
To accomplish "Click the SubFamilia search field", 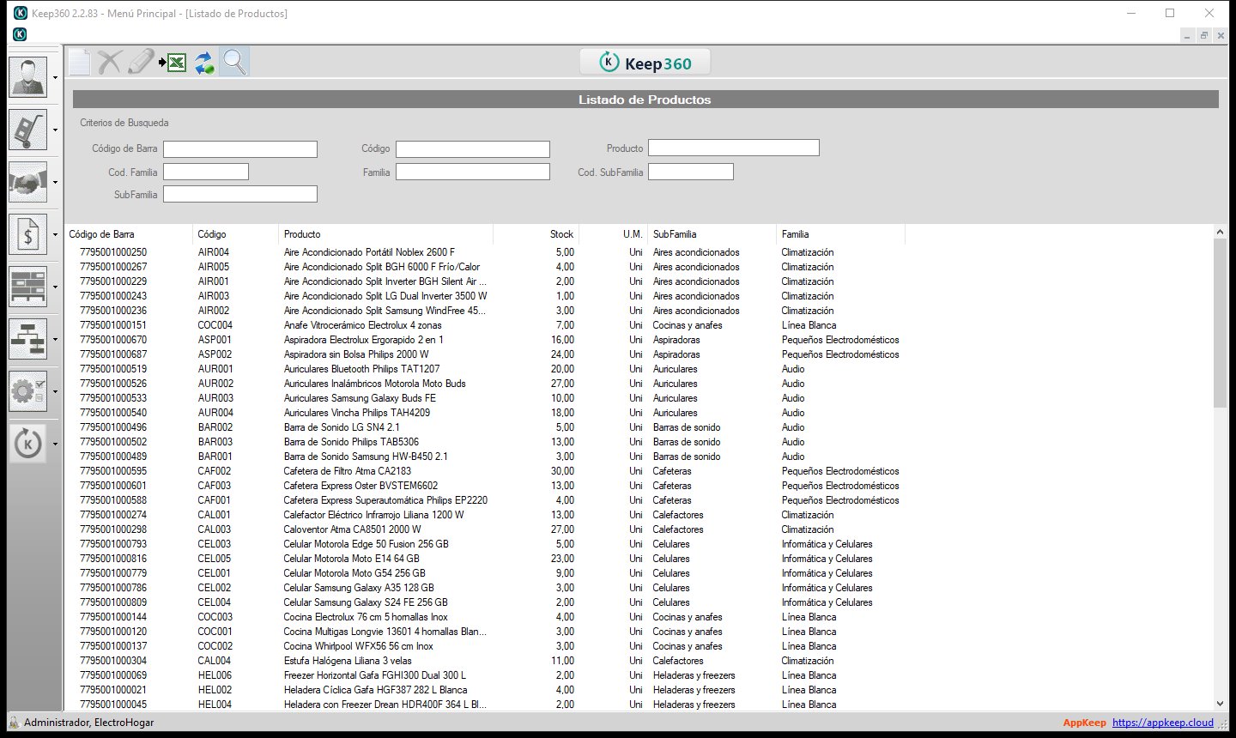I will [x=240, y=194].
